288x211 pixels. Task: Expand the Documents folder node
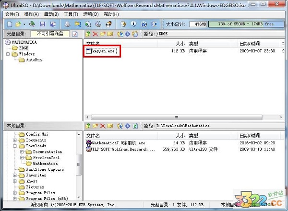15,140
